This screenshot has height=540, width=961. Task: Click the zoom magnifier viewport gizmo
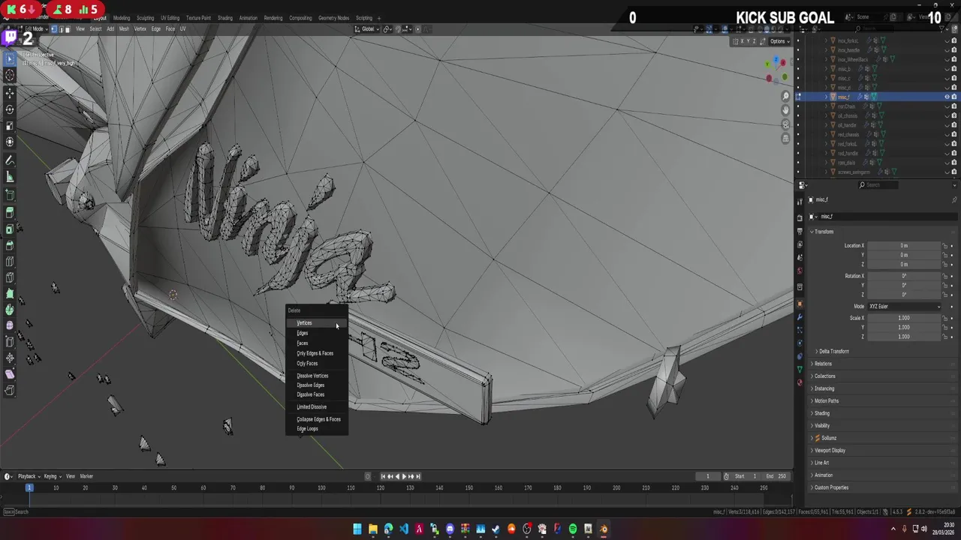pyautogui.click(x=785, y=96)
